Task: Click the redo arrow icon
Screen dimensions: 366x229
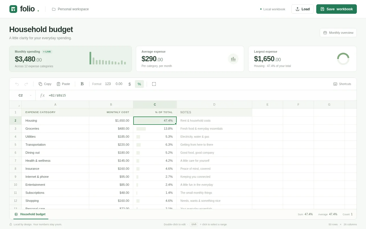Action: [26, 84]
